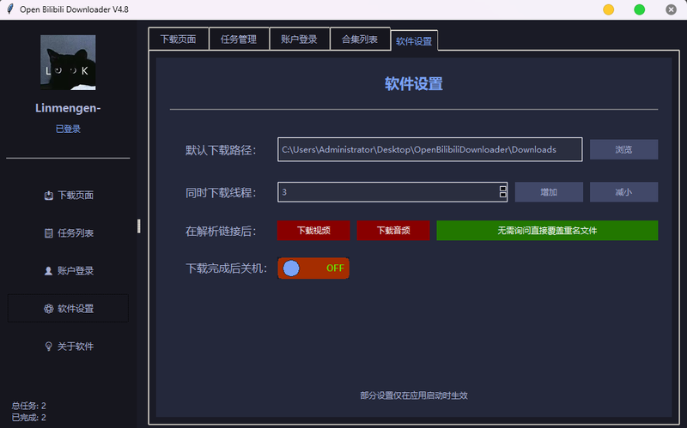Open the 下载页面 tab
This screenshot has height=428, width=687.
click(179, 39)
